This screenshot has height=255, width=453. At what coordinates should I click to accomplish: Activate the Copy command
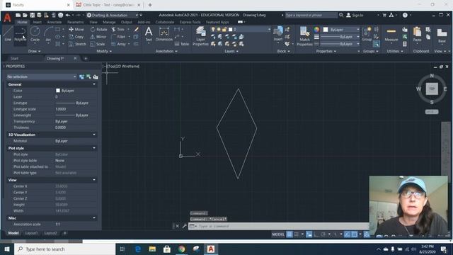coord(76,37)
